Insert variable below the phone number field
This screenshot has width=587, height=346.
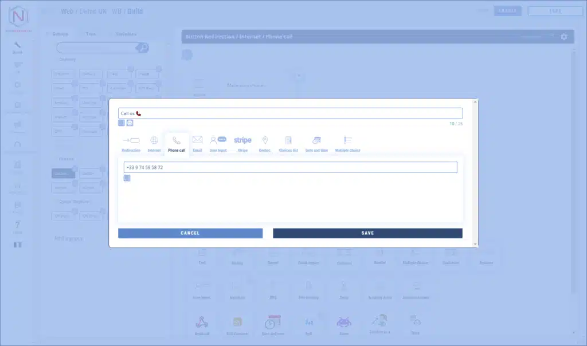(127, 178)
